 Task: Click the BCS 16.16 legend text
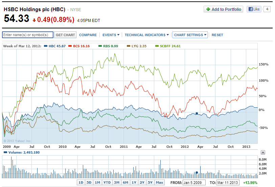point(82,46)
